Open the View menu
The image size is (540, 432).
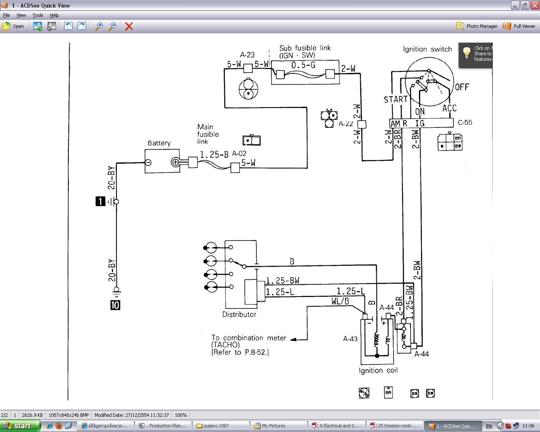(x=21, y=15)
